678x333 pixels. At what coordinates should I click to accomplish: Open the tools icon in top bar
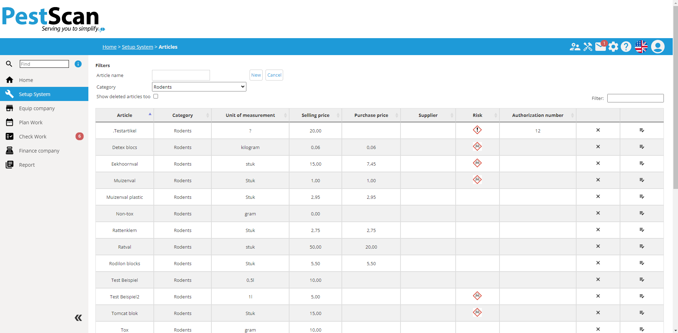coord(588,47)
